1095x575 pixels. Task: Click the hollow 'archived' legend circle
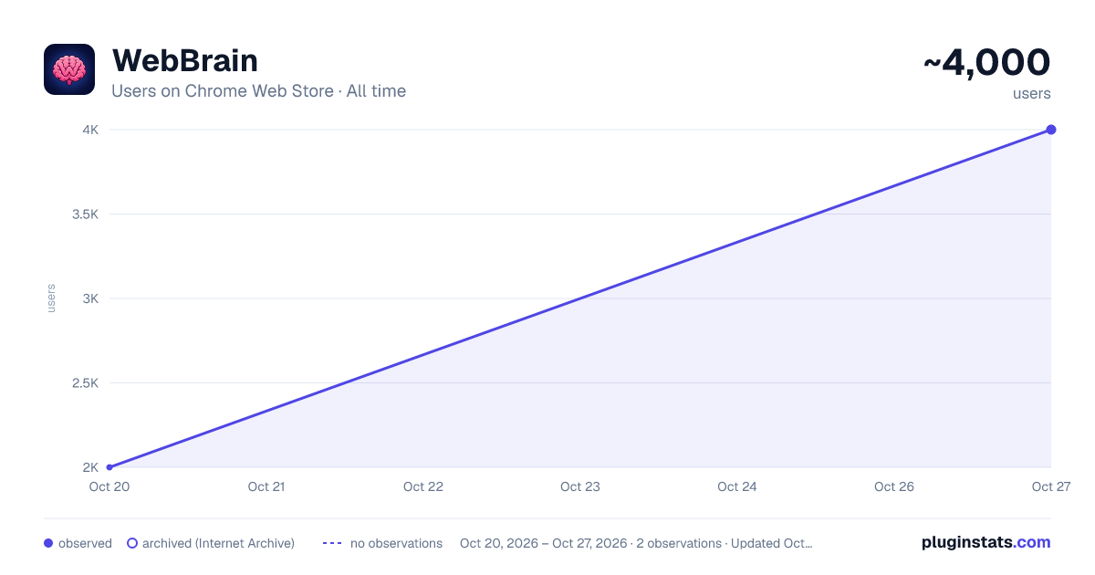pyautogui.click(x=132, y=543)
